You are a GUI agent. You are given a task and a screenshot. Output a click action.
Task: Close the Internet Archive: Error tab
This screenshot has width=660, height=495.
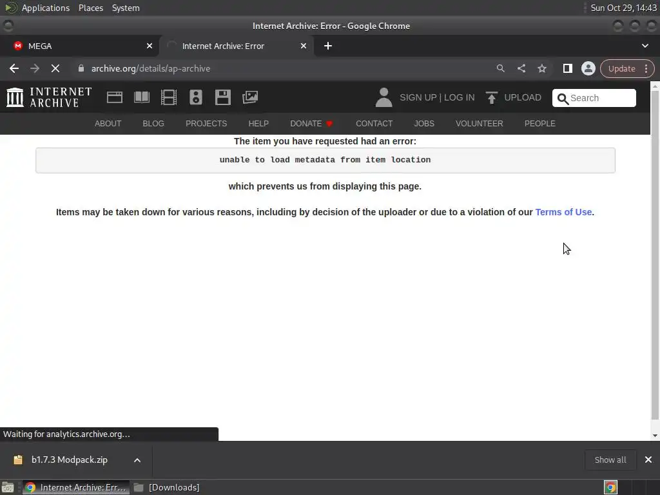click(304, 46)
